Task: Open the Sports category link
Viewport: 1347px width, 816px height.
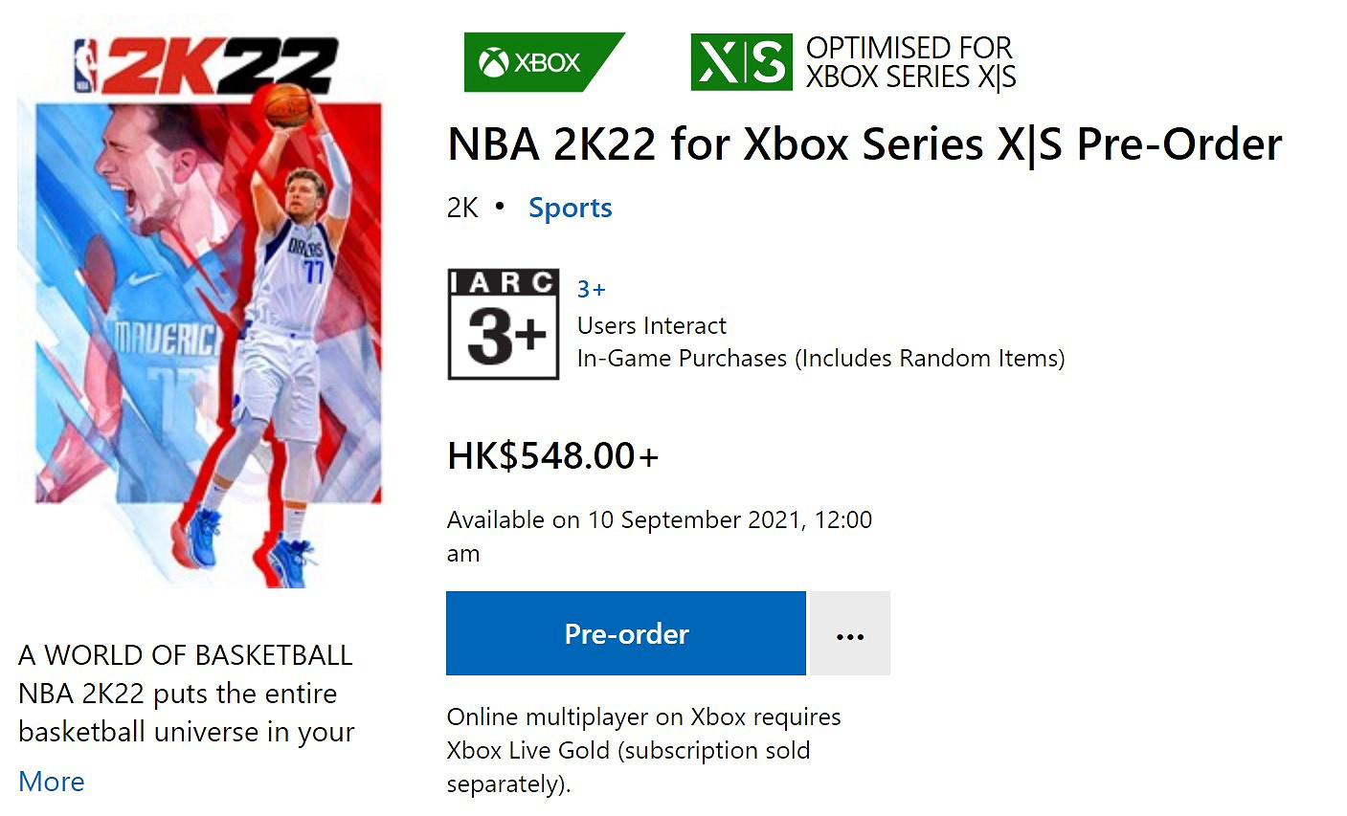Action: pos(570,207)
